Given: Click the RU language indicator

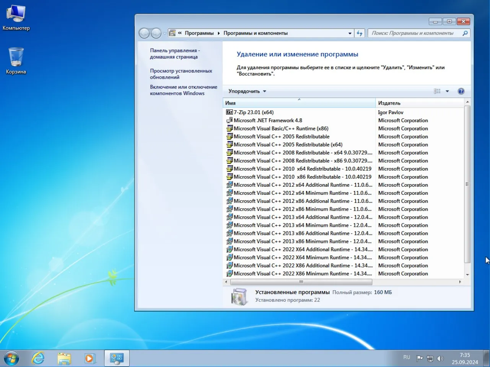Looking at the screenshot, I should (407, 357).
